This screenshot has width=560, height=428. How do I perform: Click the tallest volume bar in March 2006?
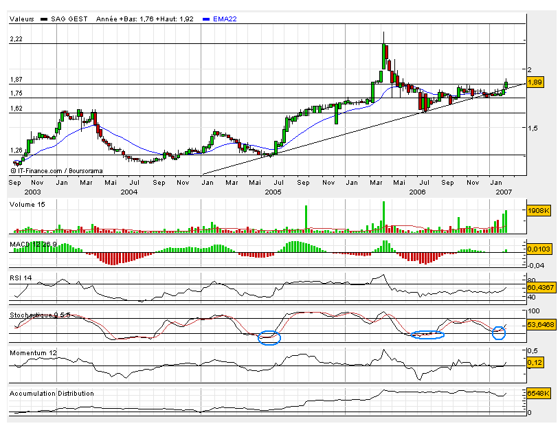(384, 217)
